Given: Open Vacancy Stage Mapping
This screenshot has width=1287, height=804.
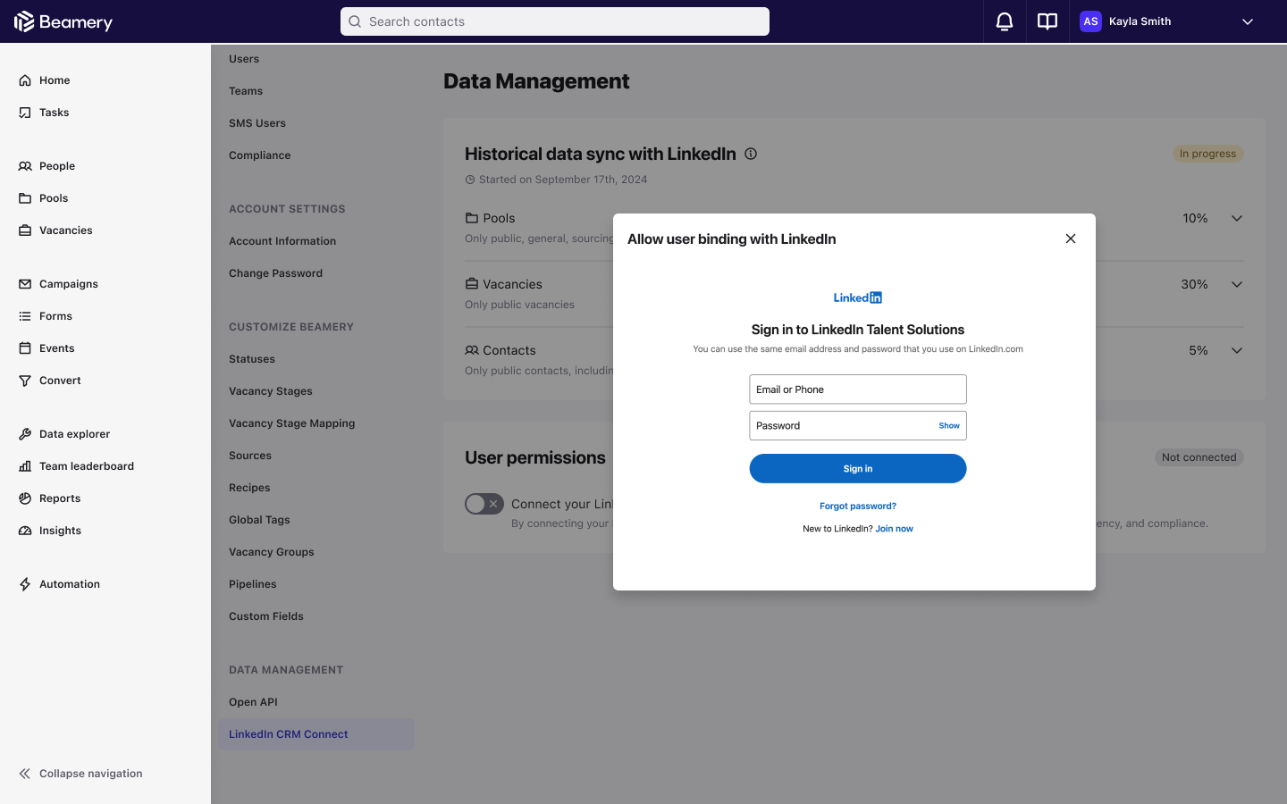Looking at the screenshot, I should click(292, 423).
